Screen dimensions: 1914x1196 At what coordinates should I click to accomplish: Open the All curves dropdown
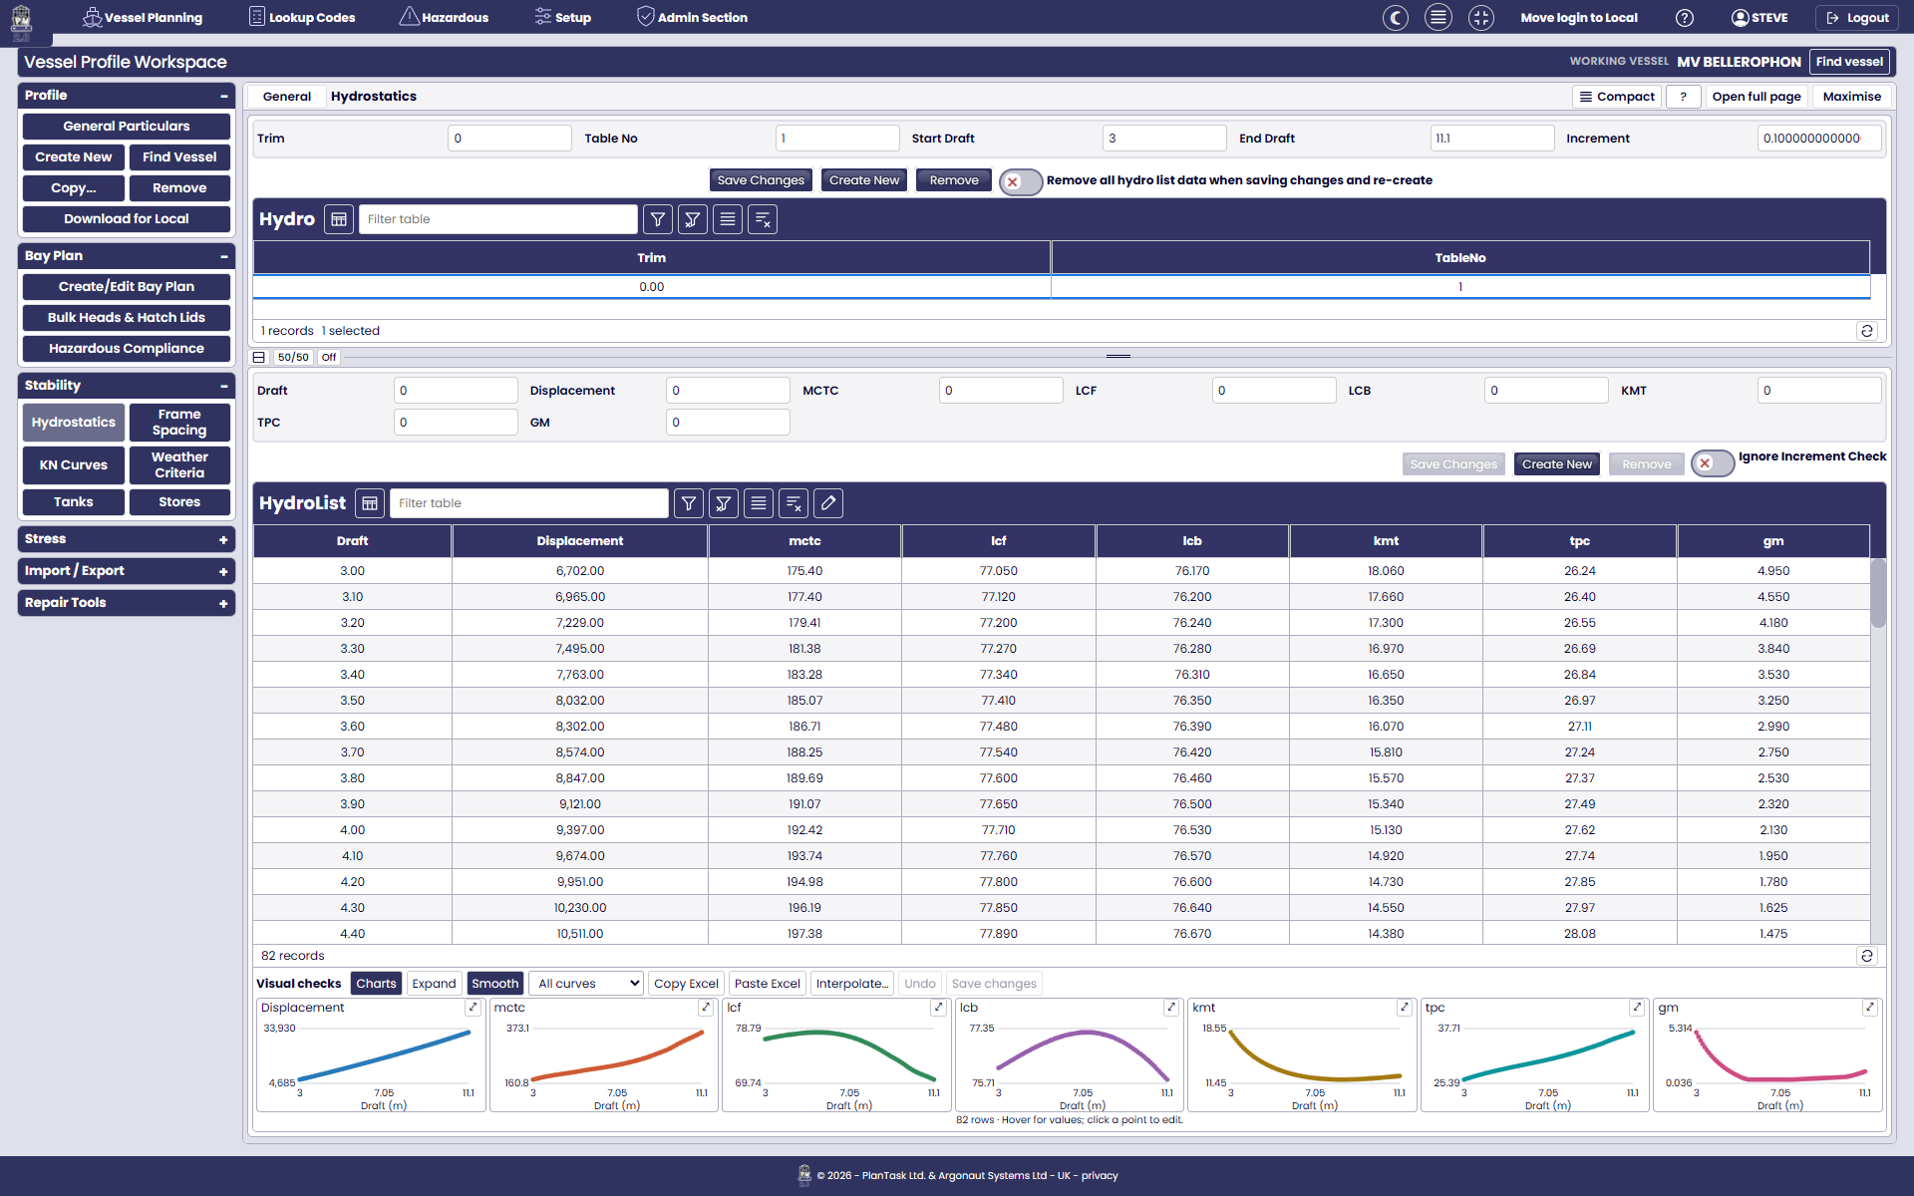[587, 984]
